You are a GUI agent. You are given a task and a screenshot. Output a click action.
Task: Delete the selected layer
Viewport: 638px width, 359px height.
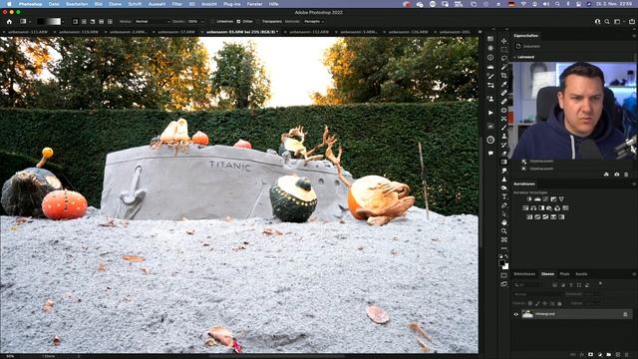[628, 355]
